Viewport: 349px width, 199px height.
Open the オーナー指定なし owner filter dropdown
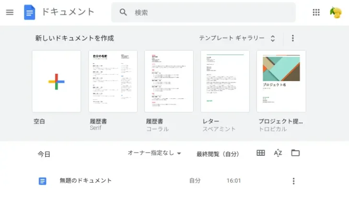coord(154,153)
